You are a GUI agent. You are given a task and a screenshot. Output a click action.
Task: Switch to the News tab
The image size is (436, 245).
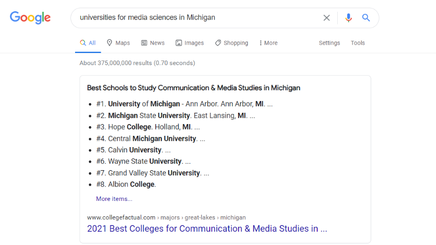tap(153, 43)
